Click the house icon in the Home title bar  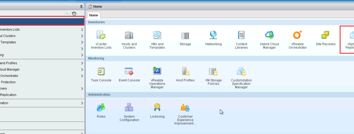pos(90,6)
